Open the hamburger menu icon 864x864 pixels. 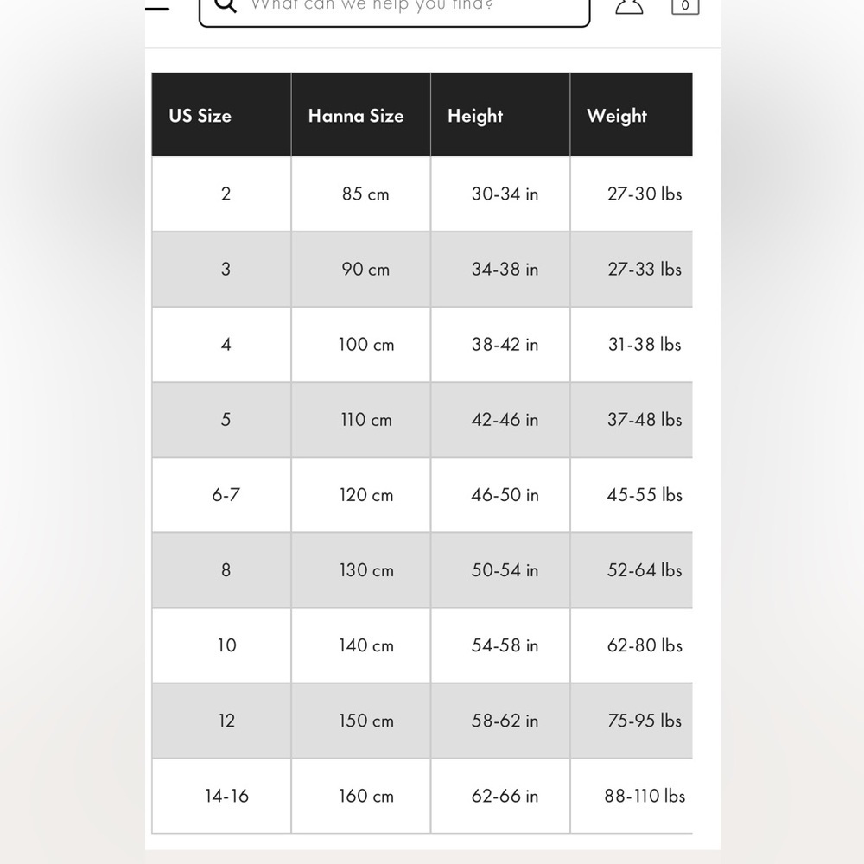(157, 7)
